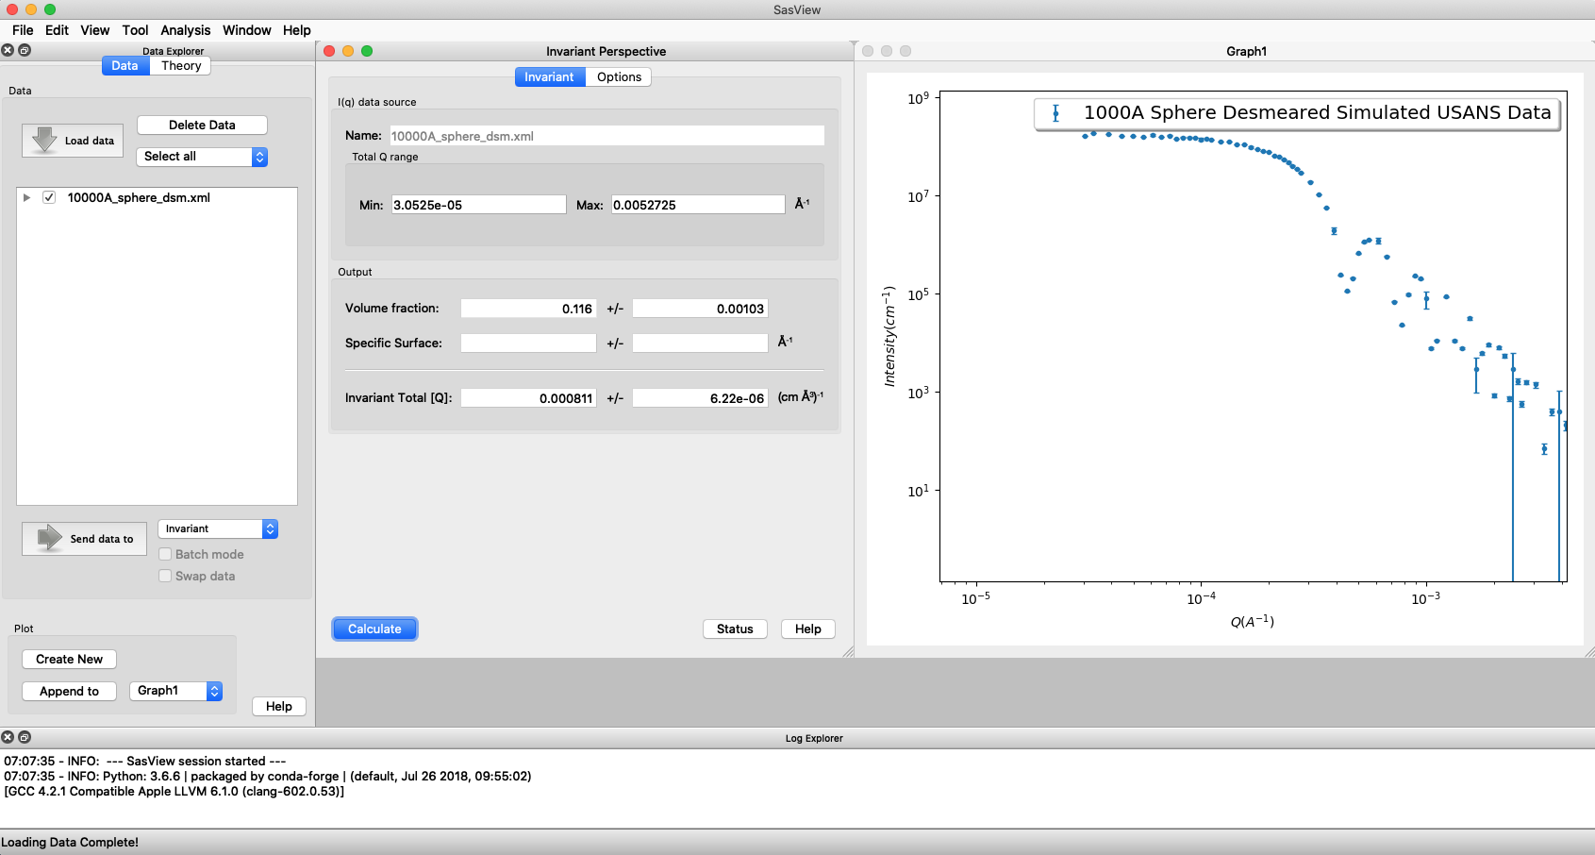1595x855 pixels.
Task: Open the Select all dropdown
Action: 258,157
